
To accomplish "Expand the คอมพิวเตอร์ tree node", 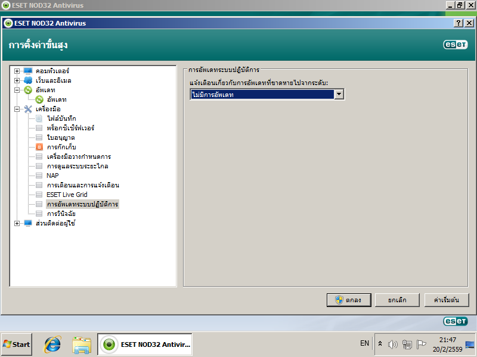I will 17,71.
